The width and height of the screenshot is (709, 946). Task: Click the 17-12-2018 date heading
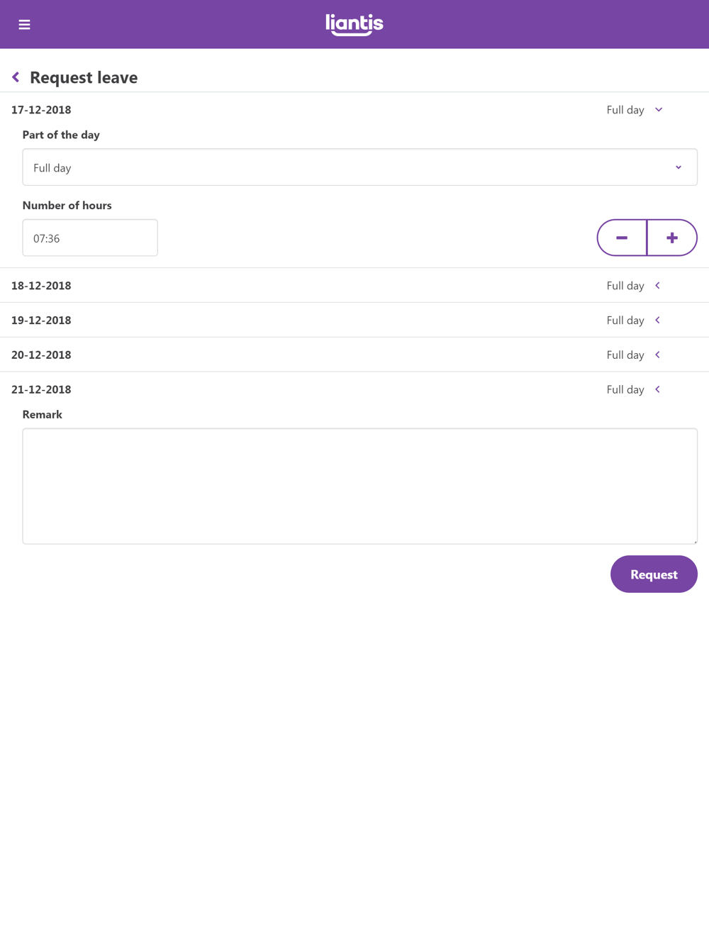41,110
